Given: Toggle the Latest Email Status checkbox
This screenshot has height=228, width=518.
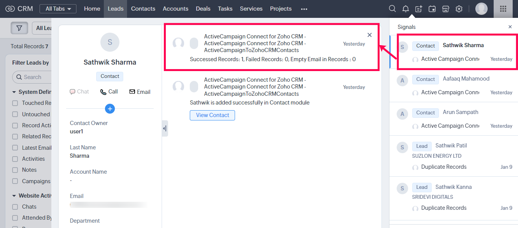Looking at the screenshot, I should pyautogui.click(x=15, y=148).
